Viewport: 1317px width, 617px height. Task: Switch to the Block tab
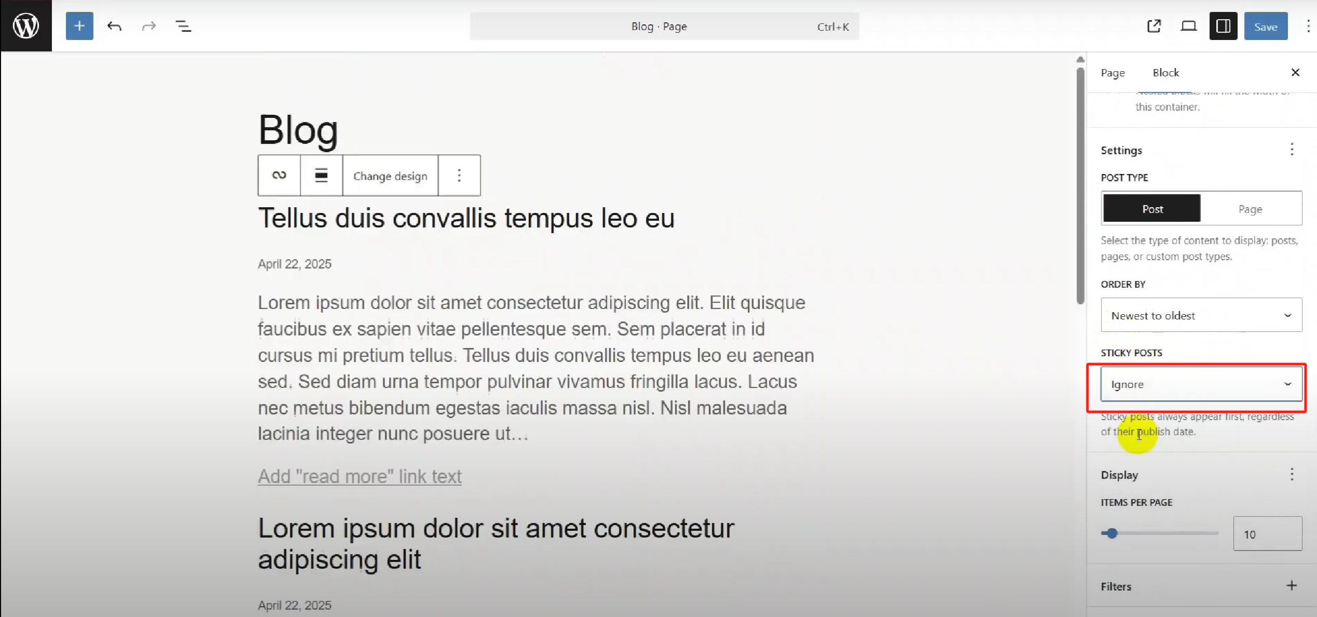click(x=1165, y=73)
